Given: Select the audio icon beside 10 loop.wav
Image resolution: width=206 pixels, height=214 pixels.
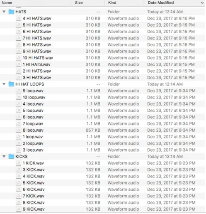Looking at the screenshot, I should (x=18, y=97).
